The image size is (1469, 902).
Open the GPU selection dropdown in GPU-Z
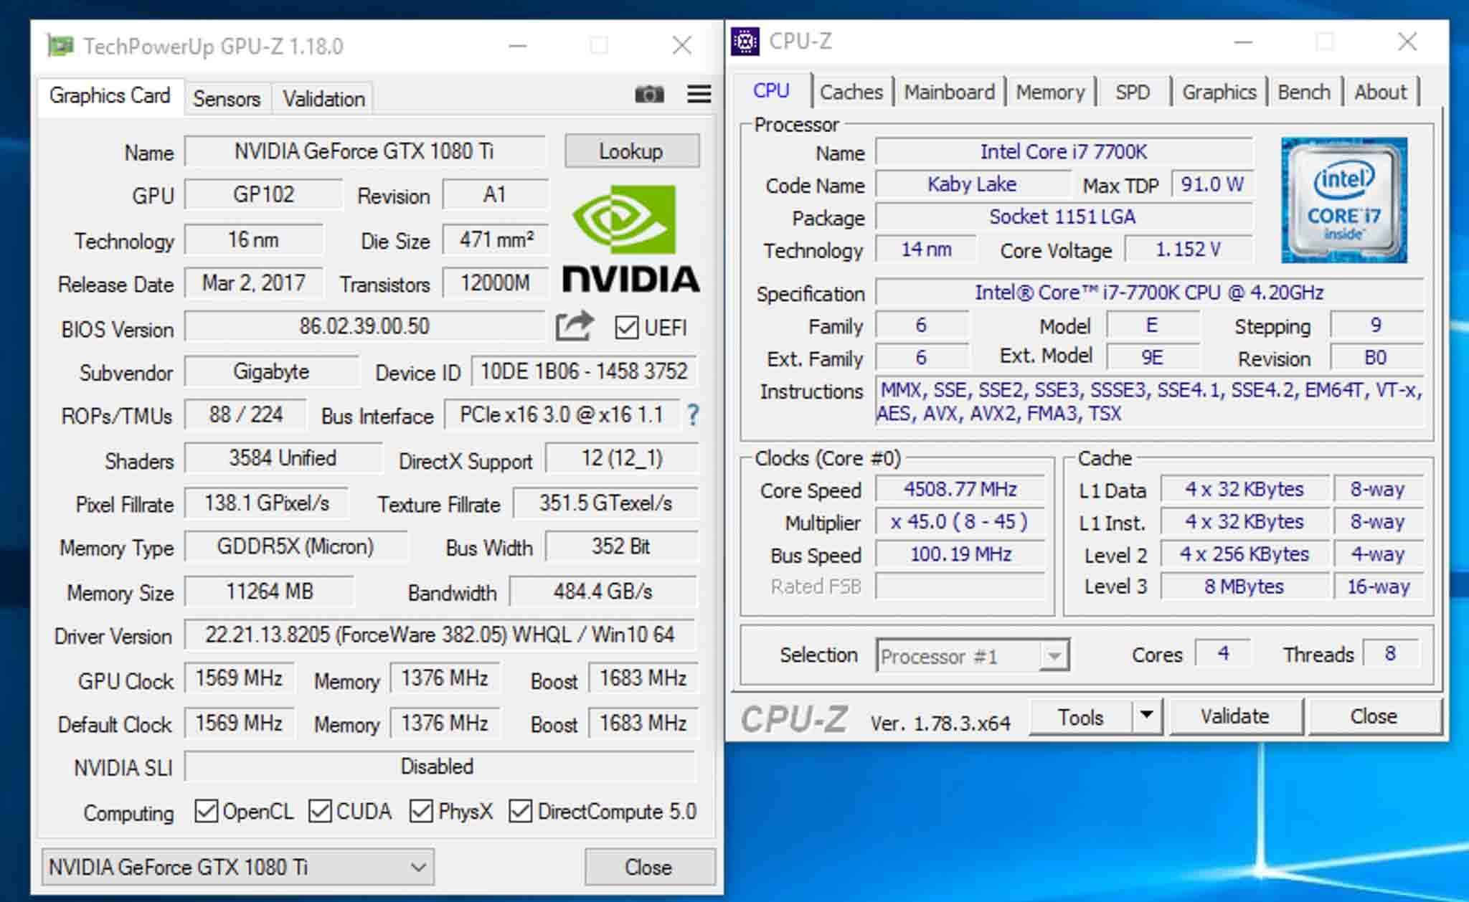[x=237, y=867]
